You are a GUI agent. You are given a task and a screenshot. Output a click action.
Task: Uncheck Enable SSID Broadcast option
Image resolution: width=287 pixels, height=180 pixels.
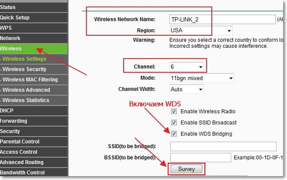(174, 122)
